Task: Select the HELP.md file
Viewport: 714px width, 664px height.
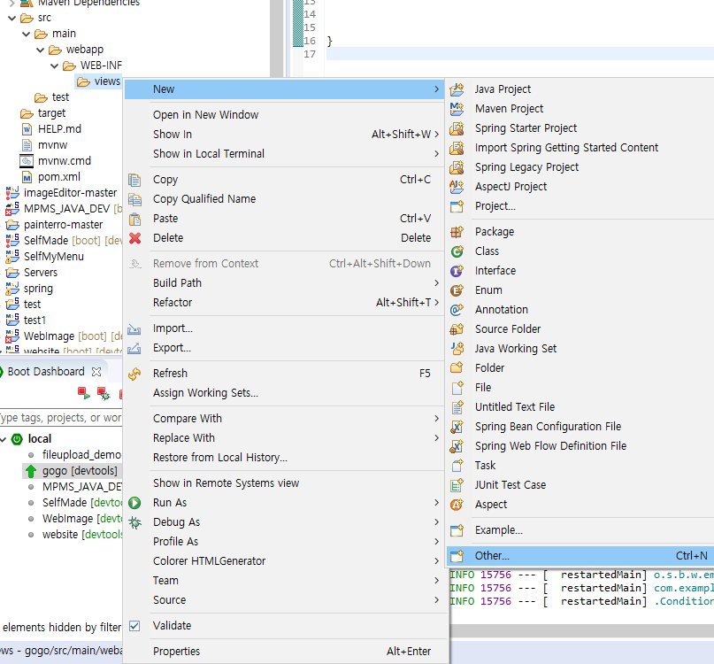Action: [59, 129]
